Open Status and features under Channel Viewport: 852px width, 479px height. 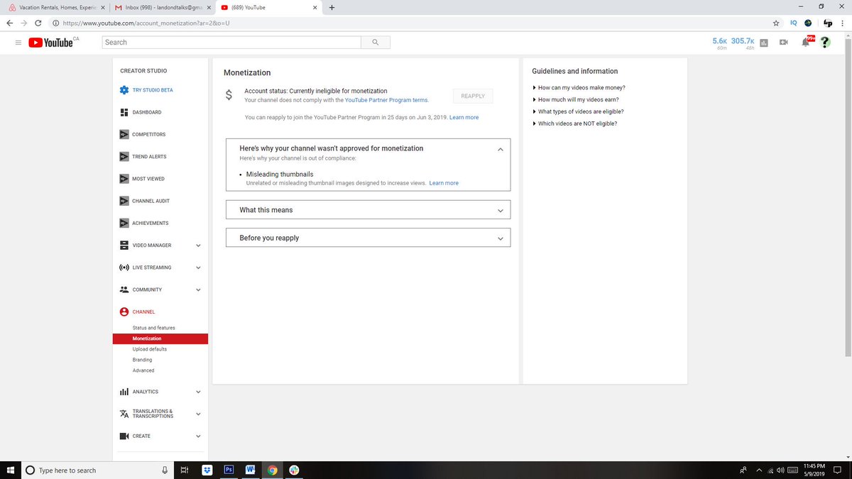click(153, 328)
